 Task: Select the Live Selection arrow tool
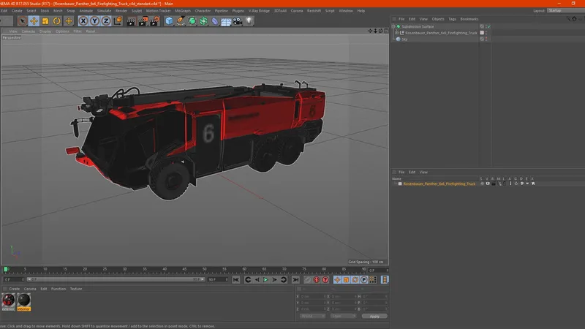pyautogui.click(x=22, y=21)
